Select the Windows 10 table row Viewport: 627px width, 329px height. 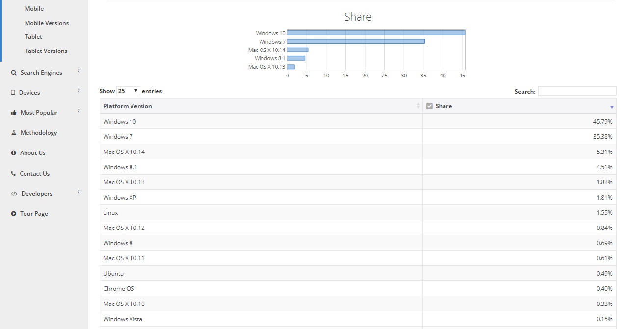(358, 122)
